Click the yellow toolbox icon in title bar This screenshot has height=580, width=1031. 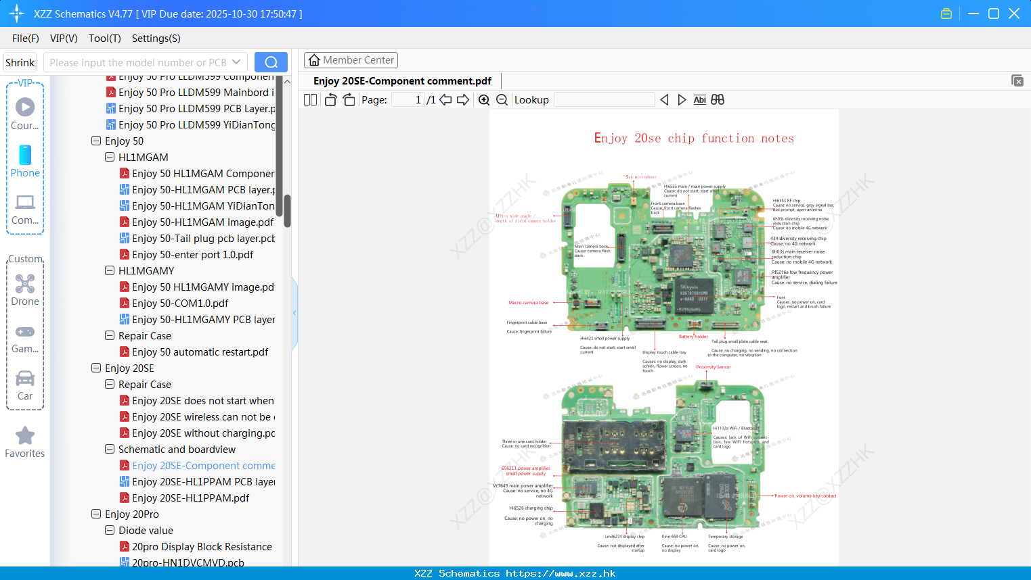[x=946, y=14]
